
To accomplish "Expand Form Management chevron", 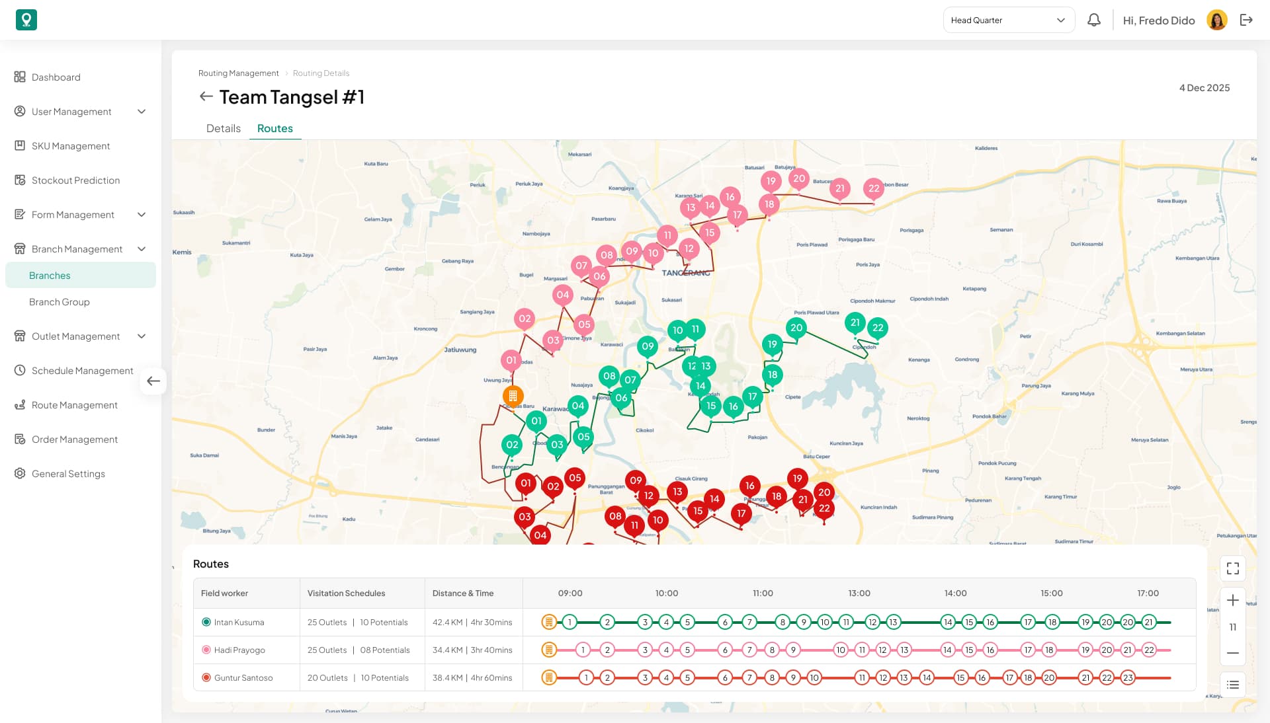I will 142,214.
